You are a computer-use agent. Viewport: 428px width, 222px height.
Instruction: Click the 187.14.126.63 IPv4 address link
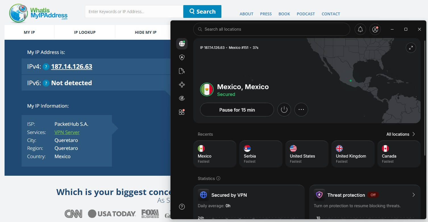72,67
